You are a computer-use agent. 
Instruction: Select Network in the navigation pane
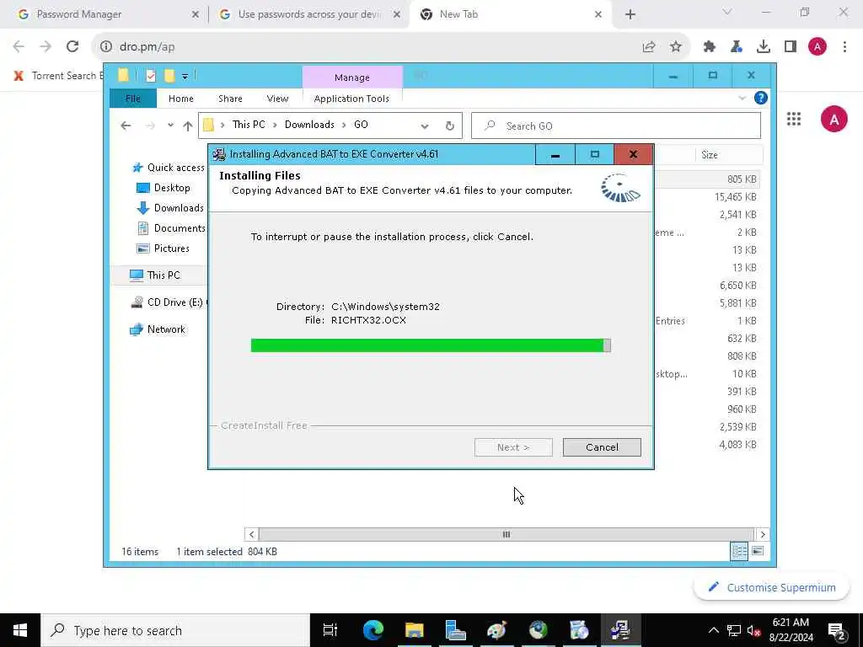pyautogui.click(x=158, y=329)
